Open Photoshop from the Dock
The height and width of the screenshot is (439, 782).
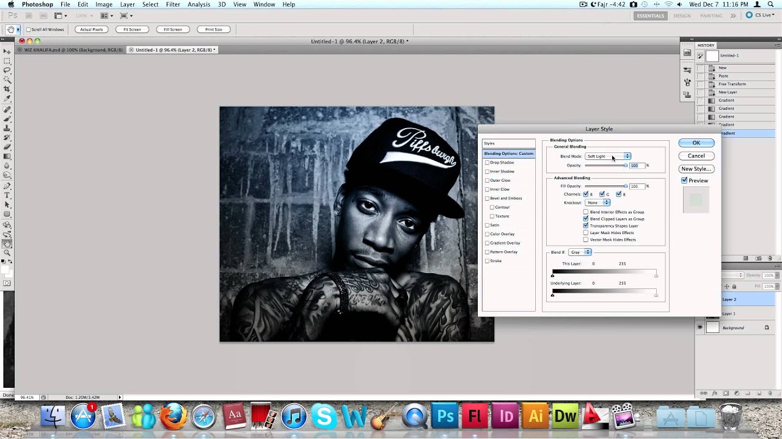[x=445, y=416]
